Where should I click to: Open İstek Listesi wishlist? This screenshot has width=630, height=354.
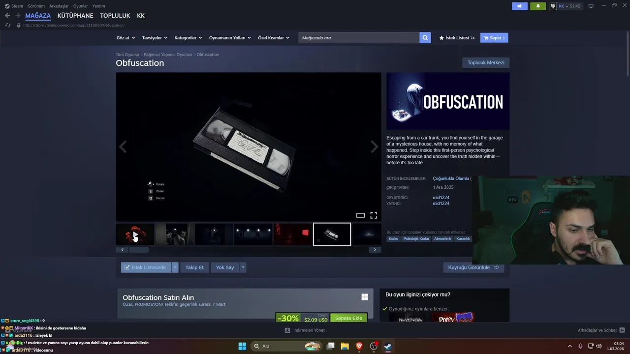pos(457,38)
